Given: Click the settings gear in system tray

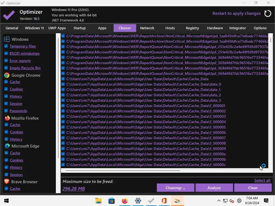Looking at the screenshot, I should [239, 201].
